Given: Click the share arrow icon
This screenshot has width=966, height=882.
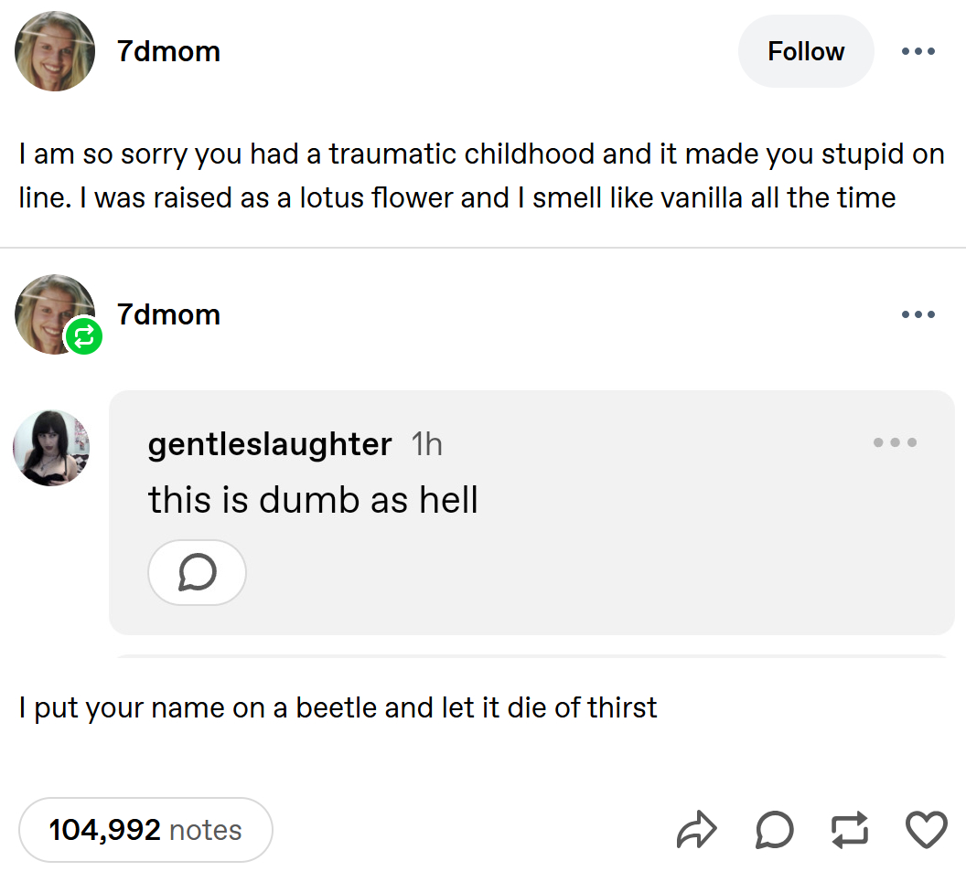Looking at the screenshot, I should [699, 830].
